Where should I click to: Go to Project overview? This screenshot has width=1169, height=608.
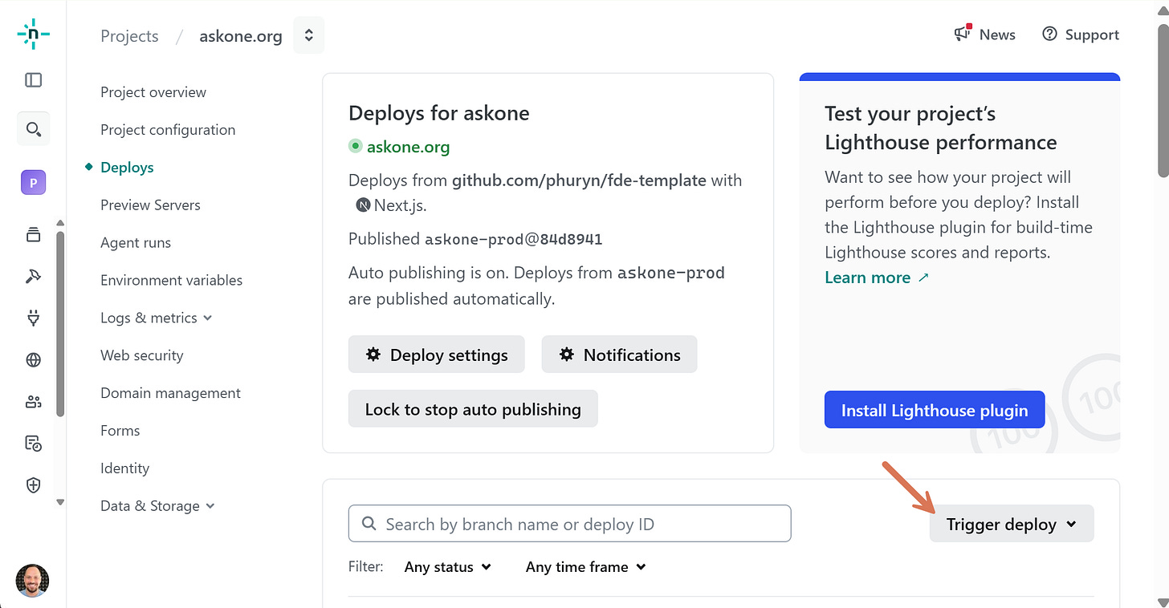coord(153,91)
